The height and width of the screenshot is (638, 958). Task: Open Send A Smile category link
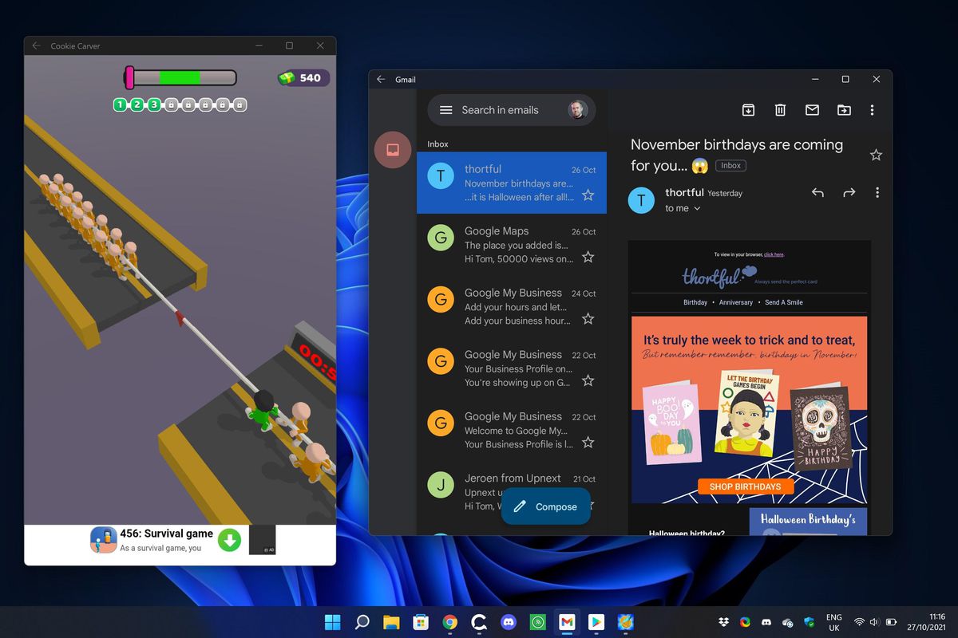pos(784,302)
